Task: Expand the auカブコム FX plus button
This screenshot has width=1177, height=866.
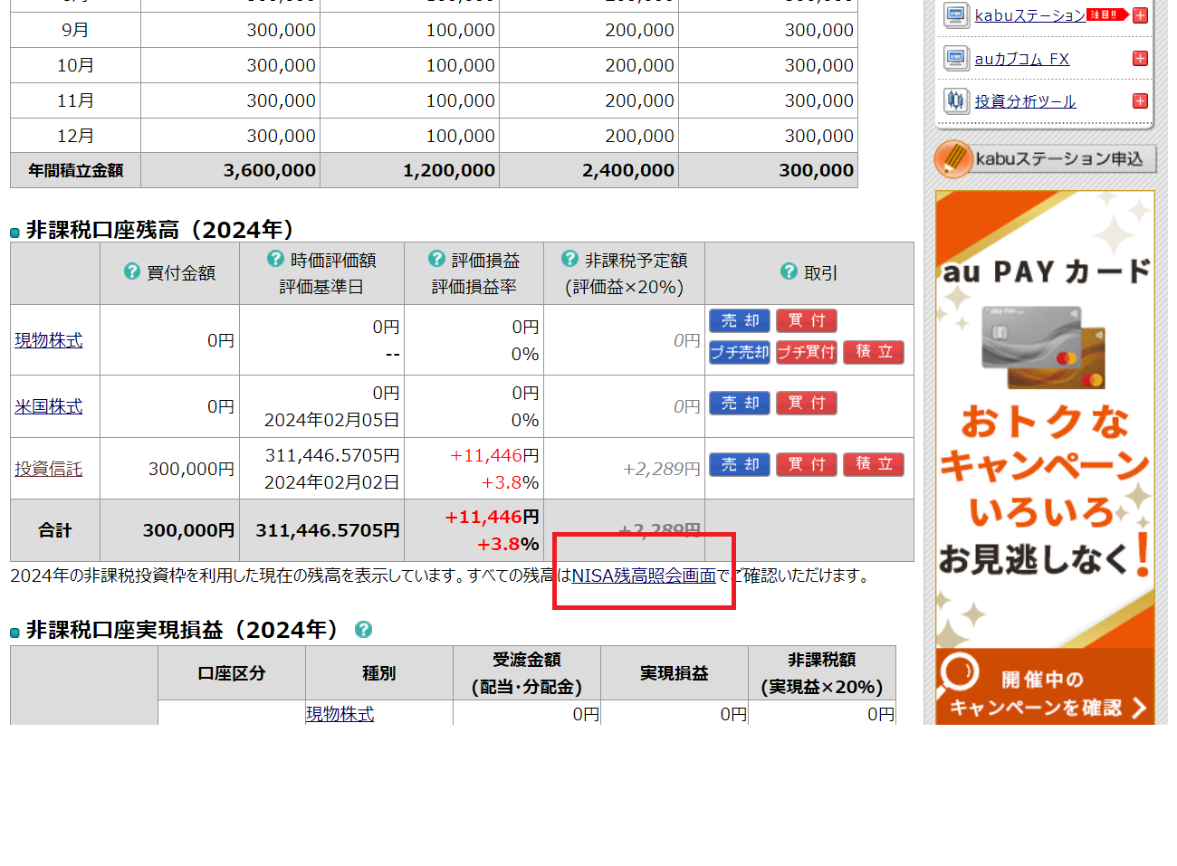Action: [1140, 59]
